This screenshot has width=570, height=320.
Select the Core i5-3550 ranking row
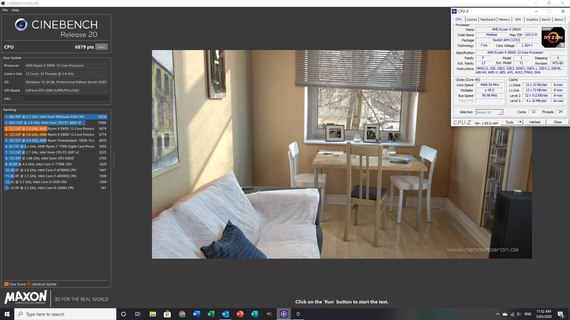[x=56, y=182]
